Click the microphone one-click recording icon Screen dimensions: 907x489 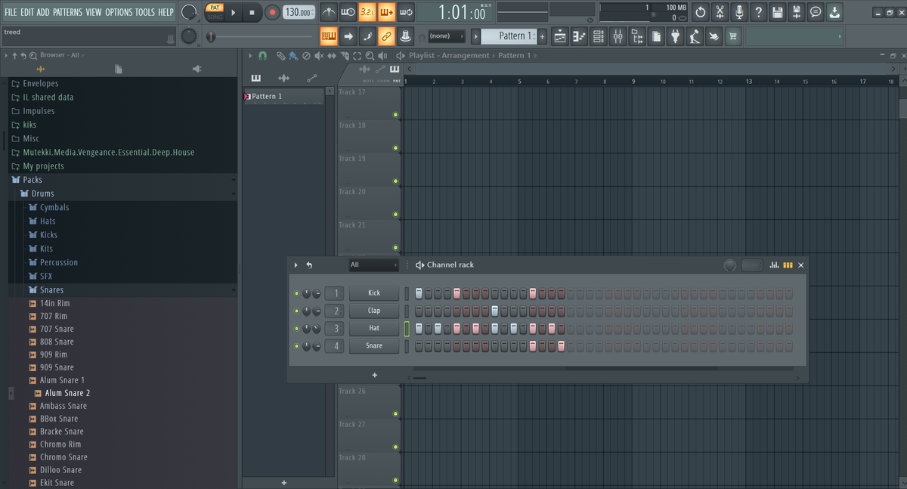tap(739, 12)
